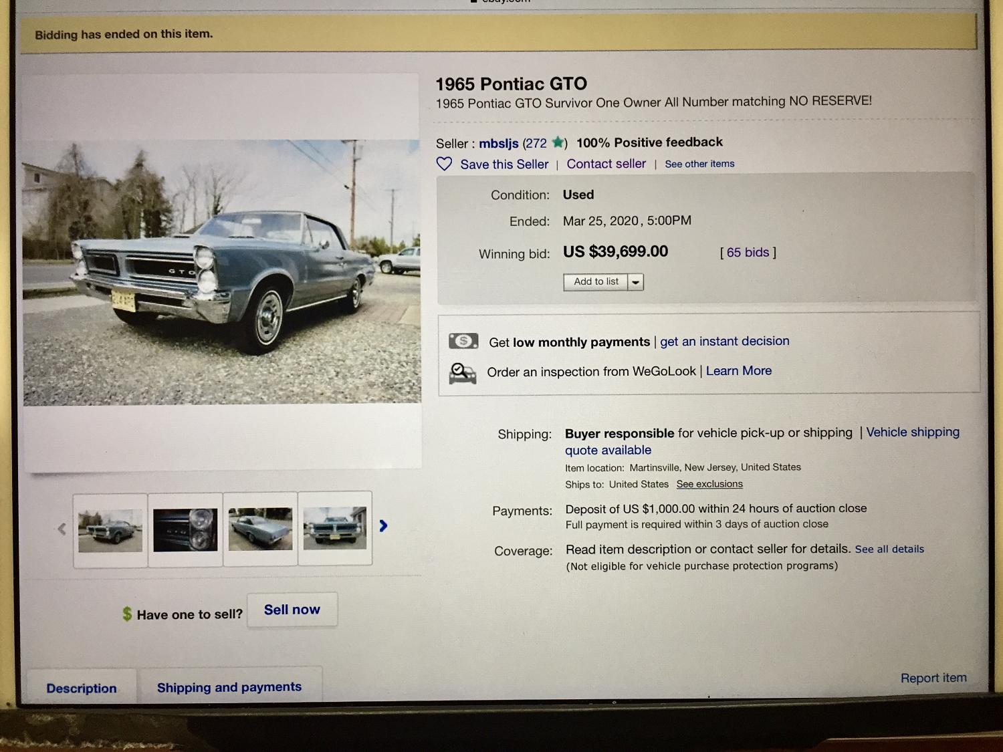
Task: Click the Add to list button
Action: click(x=596, y=281)
